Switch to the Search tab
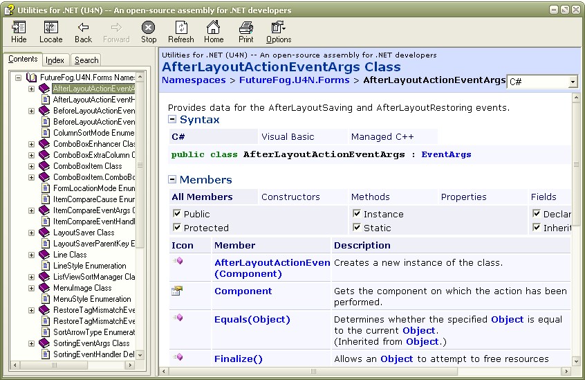 [86, 60]
